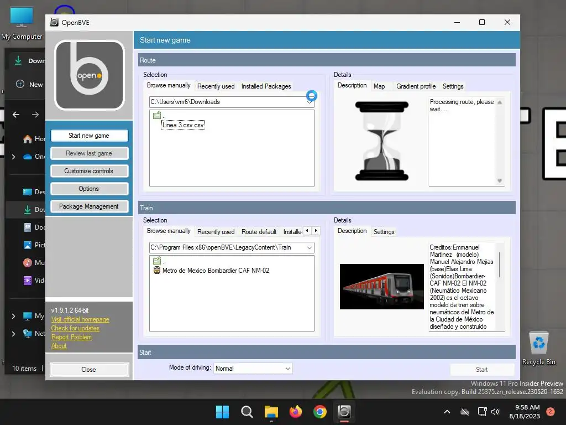
Task: Open the Gradient profile tab
Action: 416,86
